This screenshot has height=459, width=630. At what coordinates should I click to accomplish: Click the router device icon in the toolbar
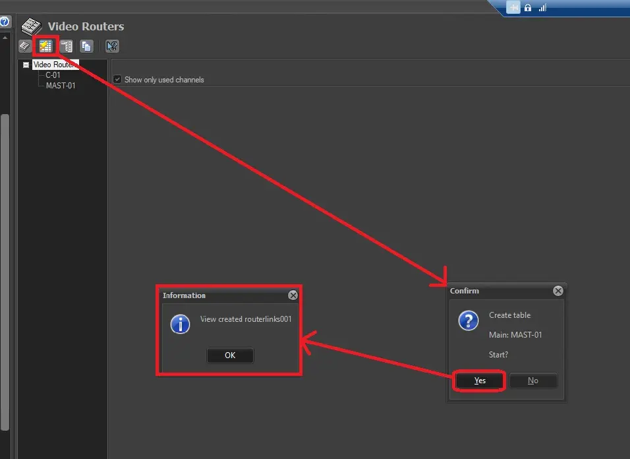pos(24,46)
